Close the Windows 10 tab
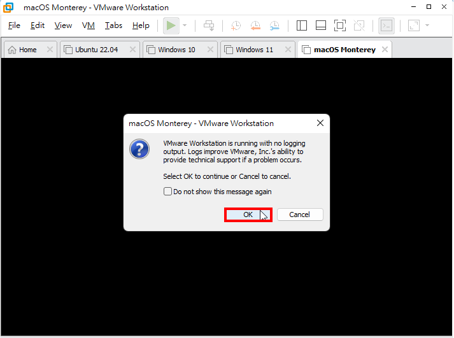 [211, 50]
